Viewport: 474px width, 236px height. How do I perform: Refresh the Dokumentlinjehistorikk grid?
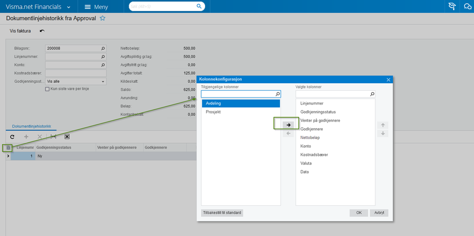[12, 137]
